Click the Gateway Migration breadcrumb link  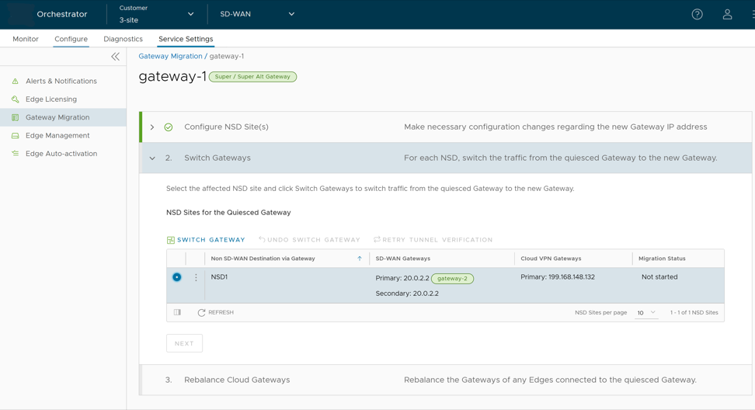pyautogui.click(x=170, y=56)
